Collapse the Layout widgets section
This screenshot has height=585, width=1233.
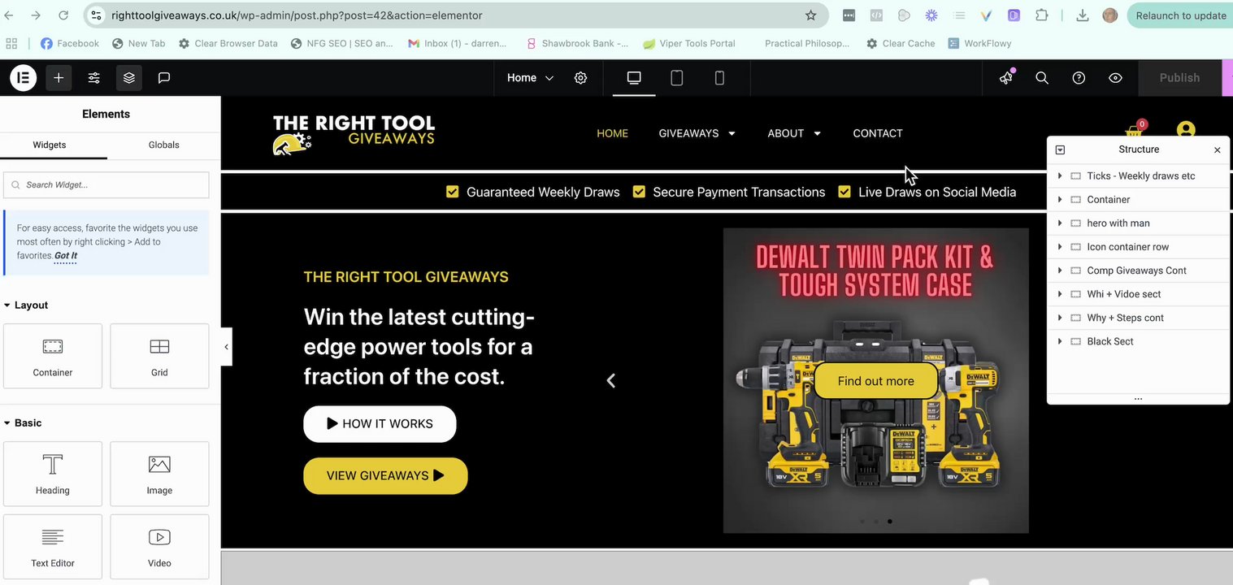tap(26, 305)
